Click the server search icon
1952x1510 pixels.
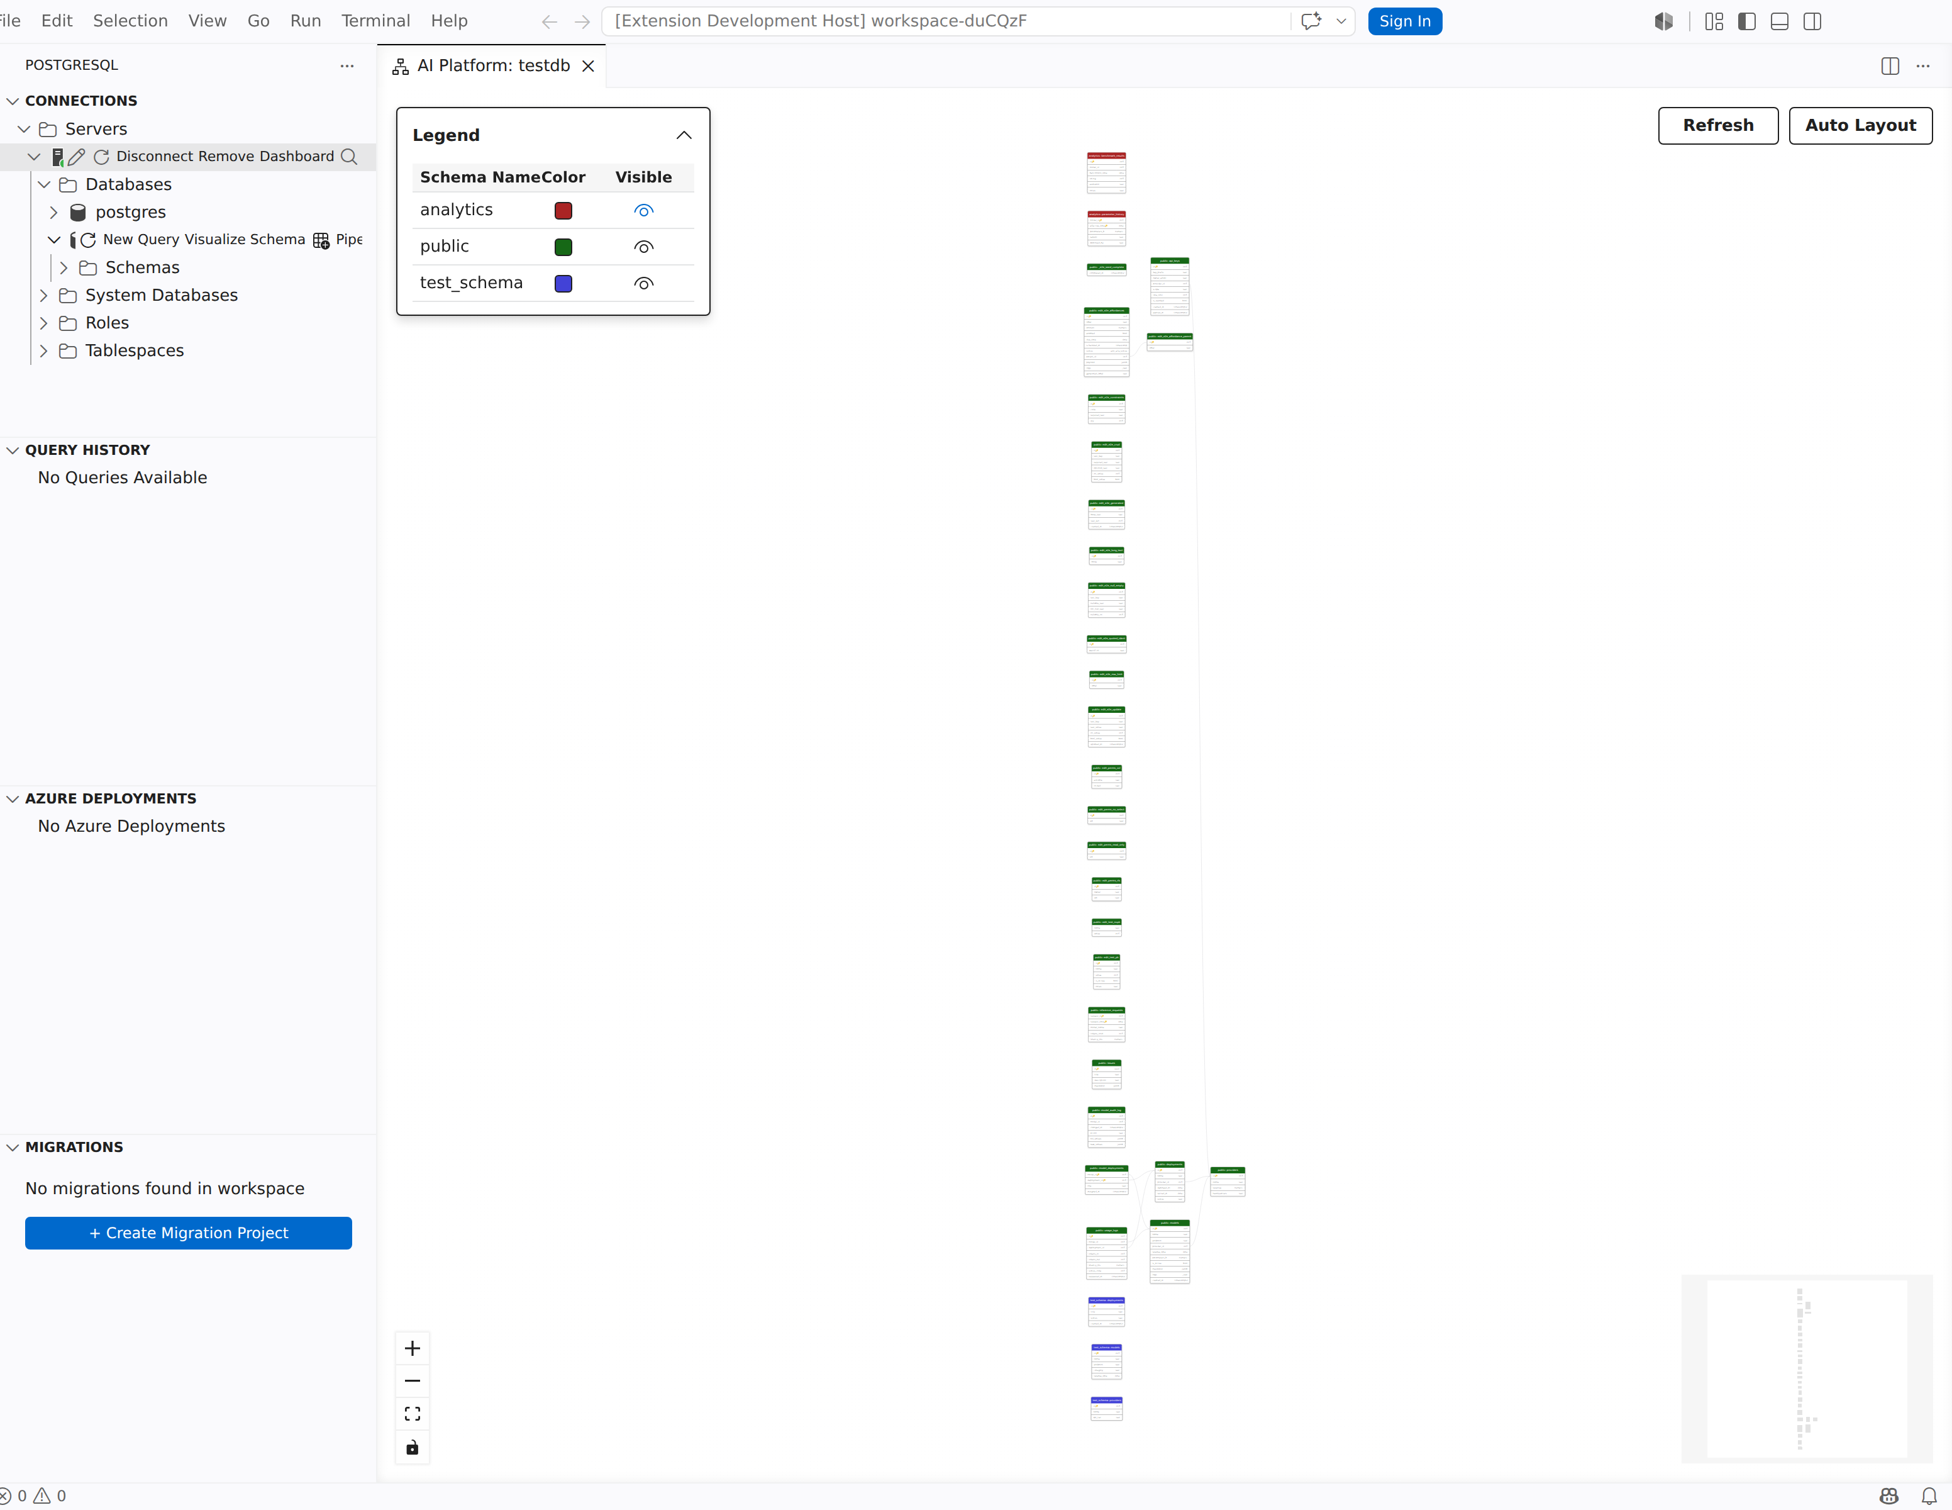click(x=350, y=157)
